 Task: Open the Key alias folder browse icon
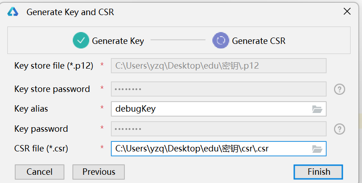[x=317, y=109]
